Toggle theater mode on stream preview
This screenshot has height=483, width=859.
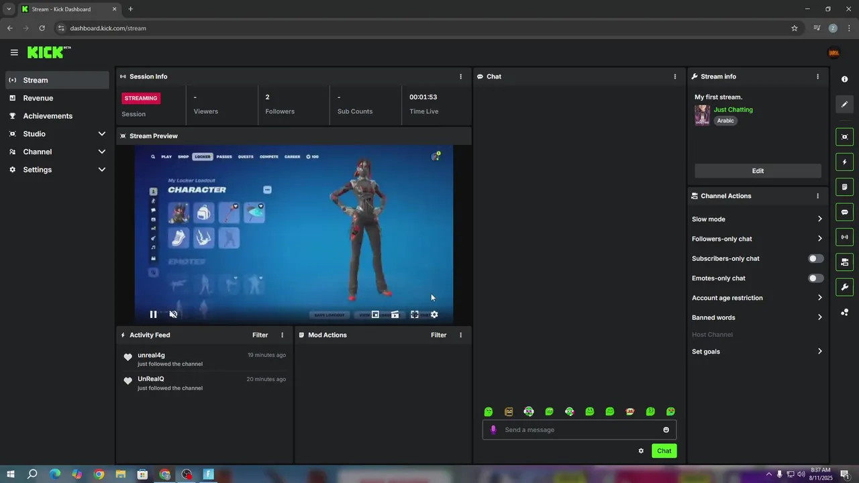pos(395,314)
